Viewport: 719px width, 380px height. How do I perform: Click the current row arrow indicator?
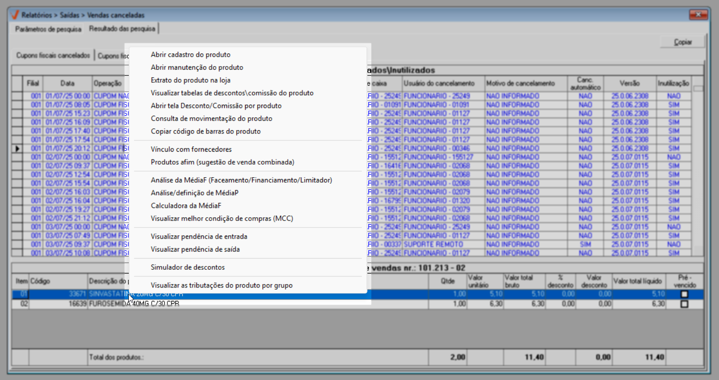17,149
